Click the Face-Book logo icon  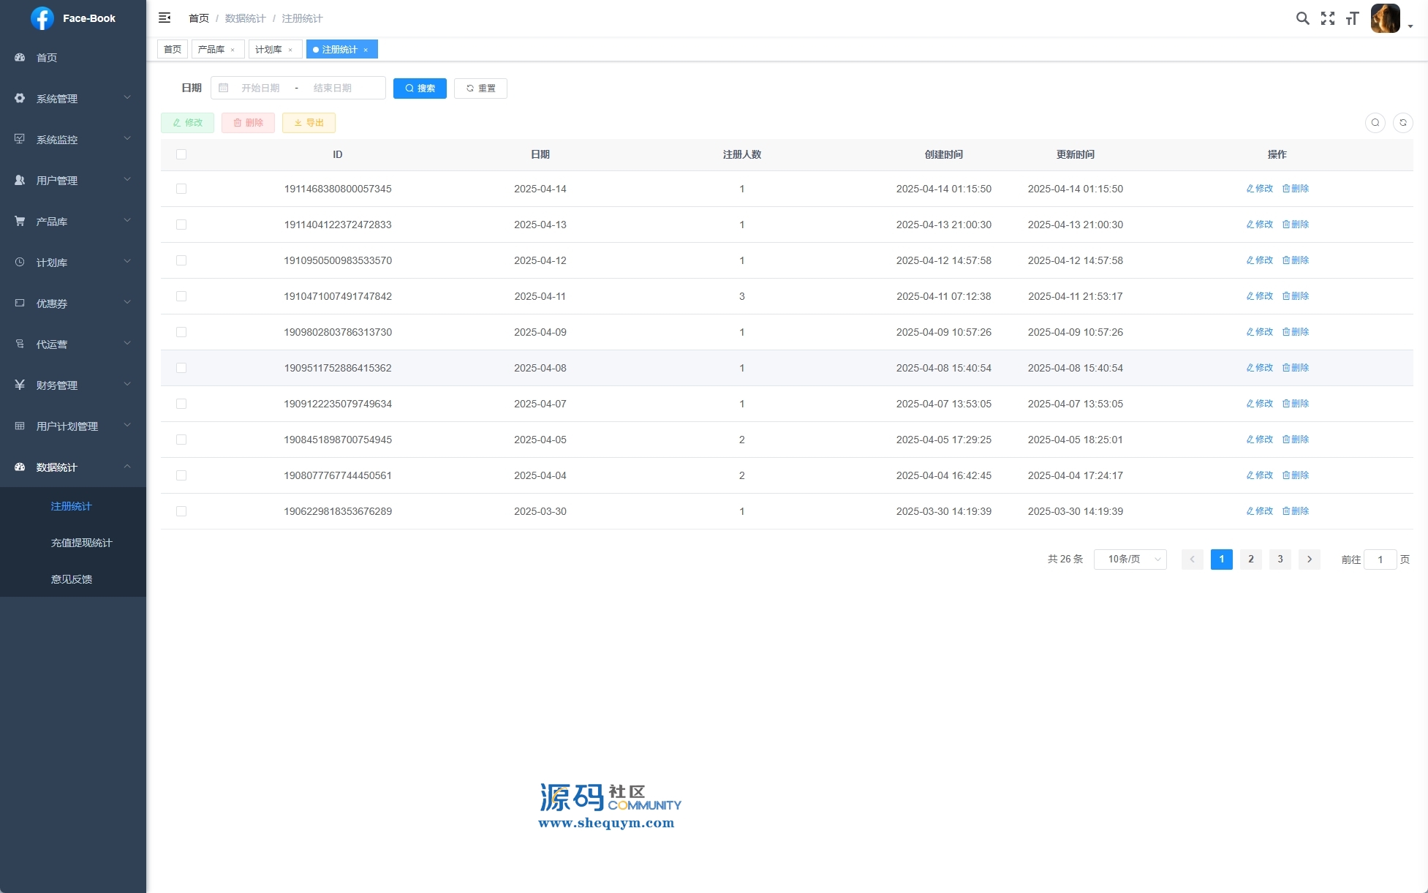point(42,18)
